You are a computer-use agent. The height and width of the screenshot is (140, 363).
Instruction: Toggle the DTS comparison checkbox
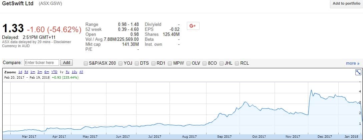click(x=137, y=63)
